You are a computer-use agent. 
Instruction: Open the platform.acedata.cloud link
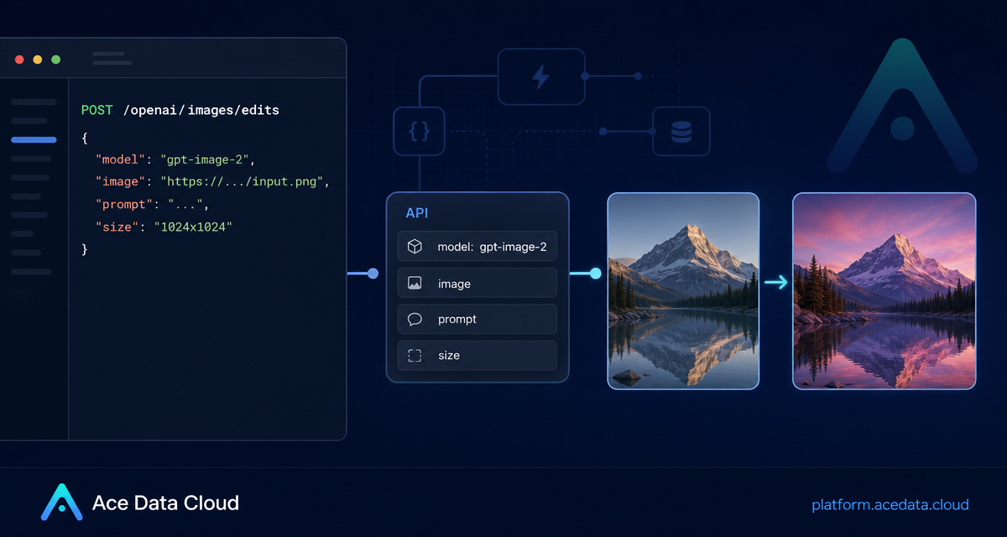[890, 504]
